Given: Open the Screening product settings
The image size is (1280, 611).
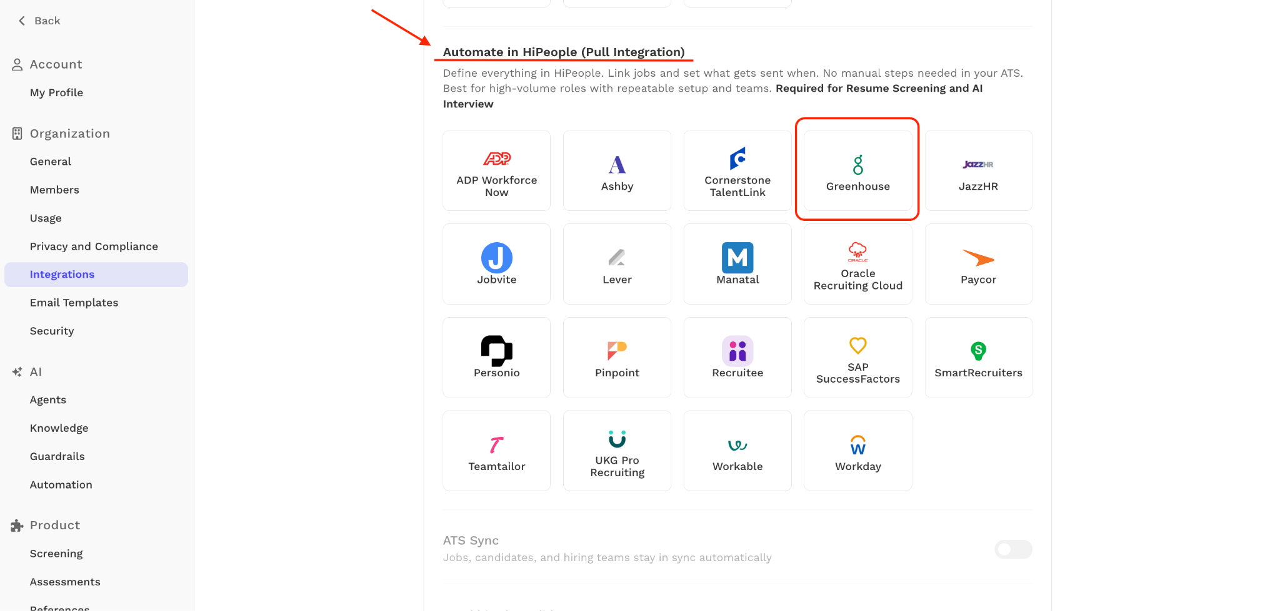Looking at the screenshot, I should click(56, 554).
